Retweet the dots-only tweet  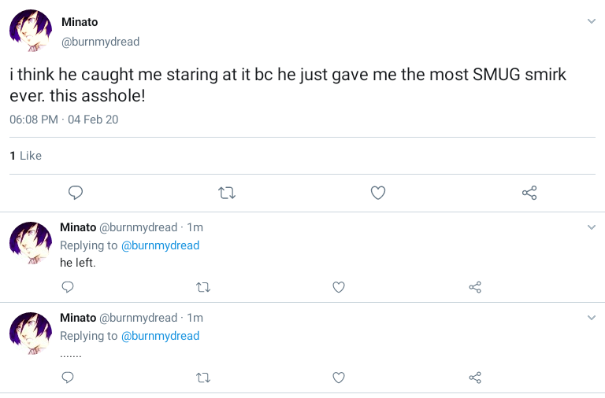coord(203,378)
